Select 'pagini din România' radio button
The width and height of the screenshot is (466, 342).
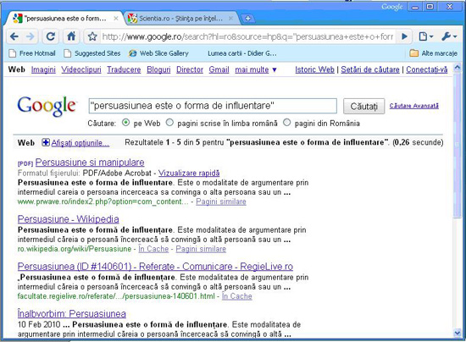coord(286,123)
